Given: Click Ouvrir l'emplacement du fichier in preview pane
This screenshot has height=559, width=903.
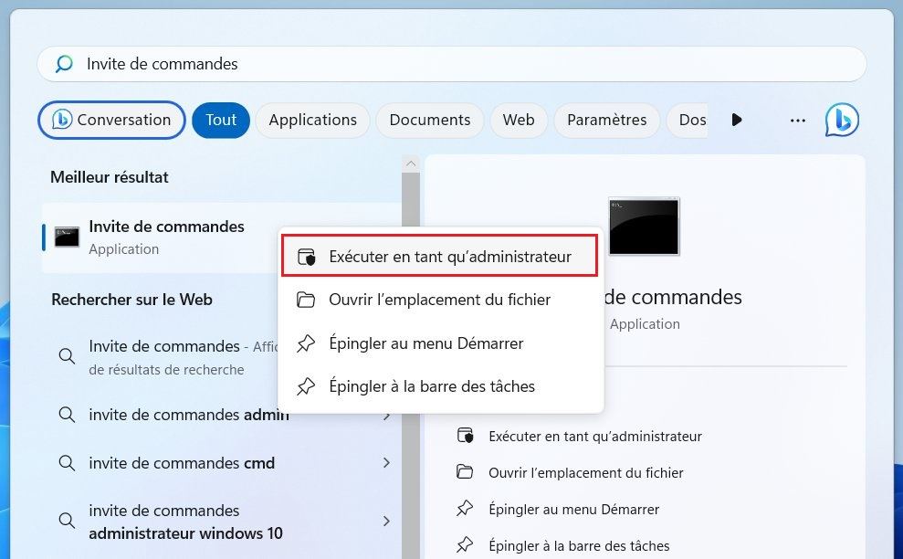Looking at the screenshot, I should pyautogui.click(x=585, y=472).
